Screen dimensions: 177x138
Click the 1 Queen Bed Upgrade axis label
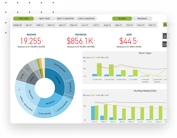click(157, 81)
